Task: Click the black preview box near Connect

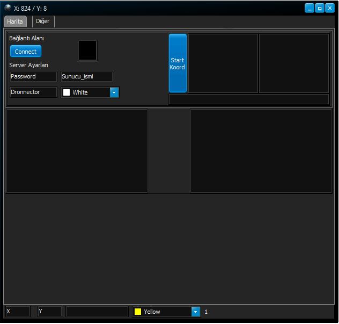Action: (87, 51)
